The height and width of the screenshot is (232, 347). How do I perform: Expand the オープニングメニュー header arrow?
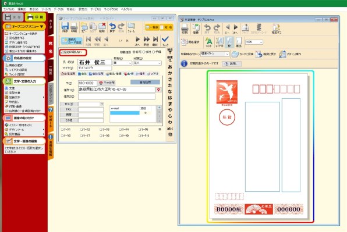pos(41,27)
